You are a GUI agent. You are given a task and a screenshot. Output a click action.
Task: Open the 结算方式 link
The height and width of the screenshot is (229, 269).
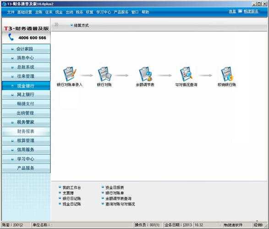point(81,25)
